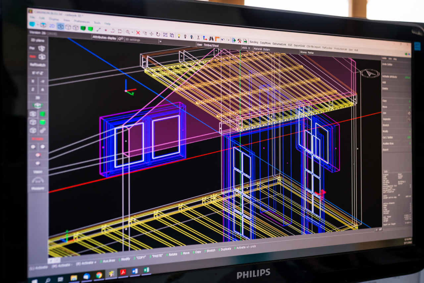Screen dimensions: 424x283
Task: Open the Material Glulam selector
Action: (x=262, y=49)
